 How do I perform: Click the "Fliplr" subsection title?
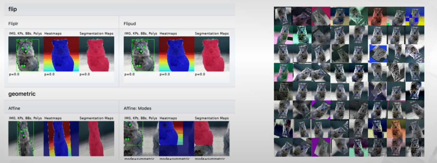[x=13, y=24]
